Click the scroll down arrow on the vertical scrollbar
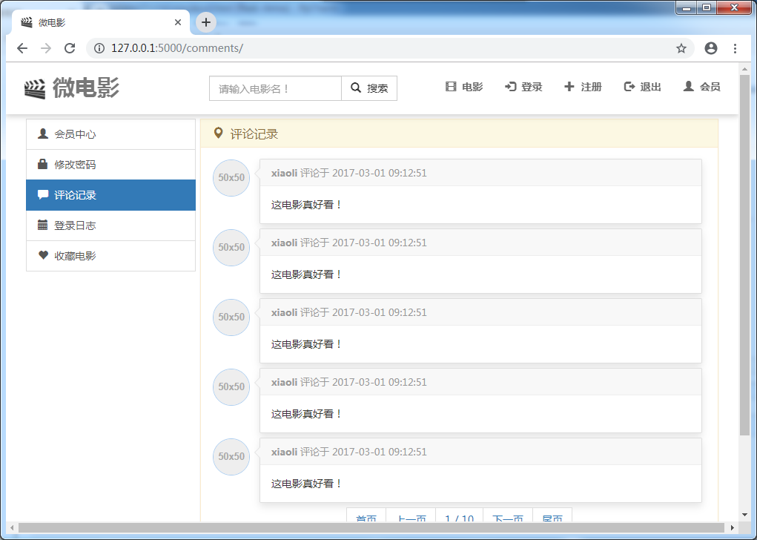This screenshot has height=540, width=757. 744,515
